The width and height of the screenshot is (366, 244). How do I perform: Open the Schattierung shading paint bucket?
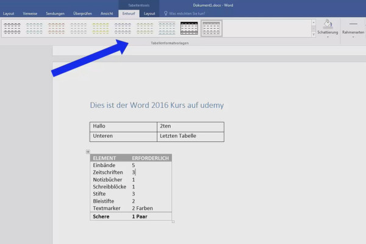pos(328,24)
